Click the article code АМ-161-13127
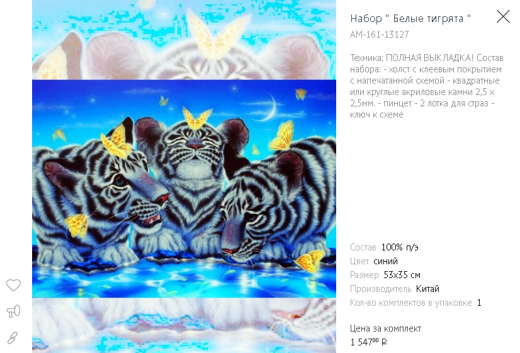This screenshot has height=353, width=520. click(380, 35)
